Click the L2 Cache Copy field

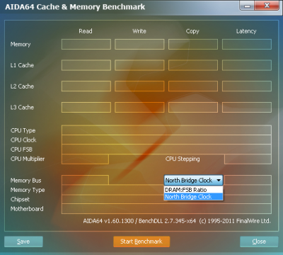pyautogui.click(x=193, y=86)
